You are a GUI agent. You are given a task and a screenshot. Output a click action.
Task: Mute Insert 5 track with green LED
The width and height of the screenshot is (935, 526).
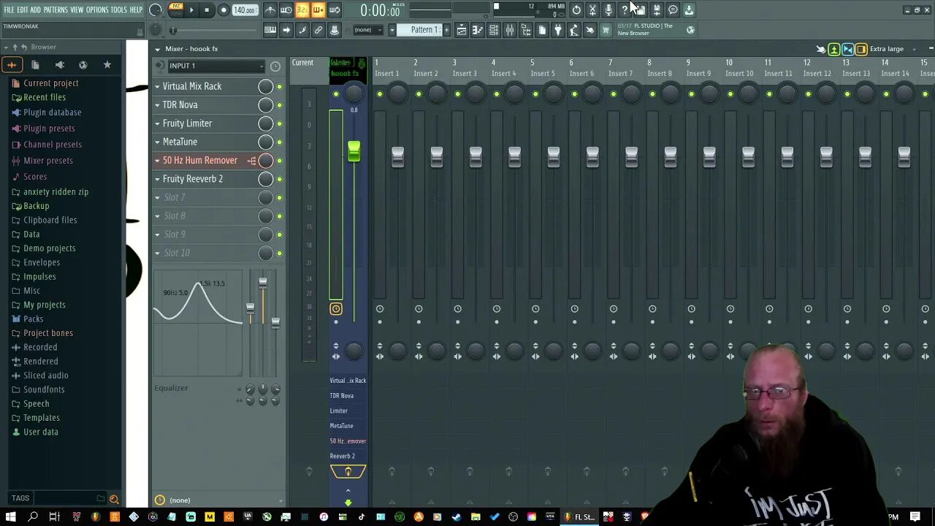point(535,94)
